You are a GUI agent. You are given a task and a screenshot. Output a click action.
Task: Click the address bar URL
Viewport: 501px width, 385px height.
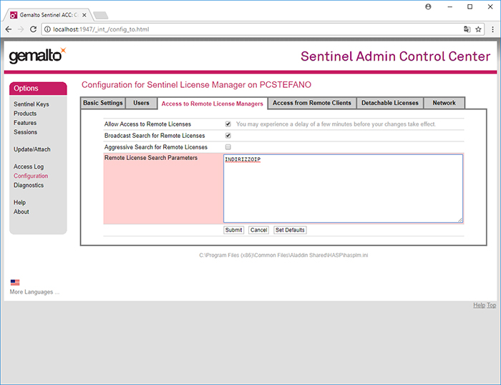tap(101, 29)
